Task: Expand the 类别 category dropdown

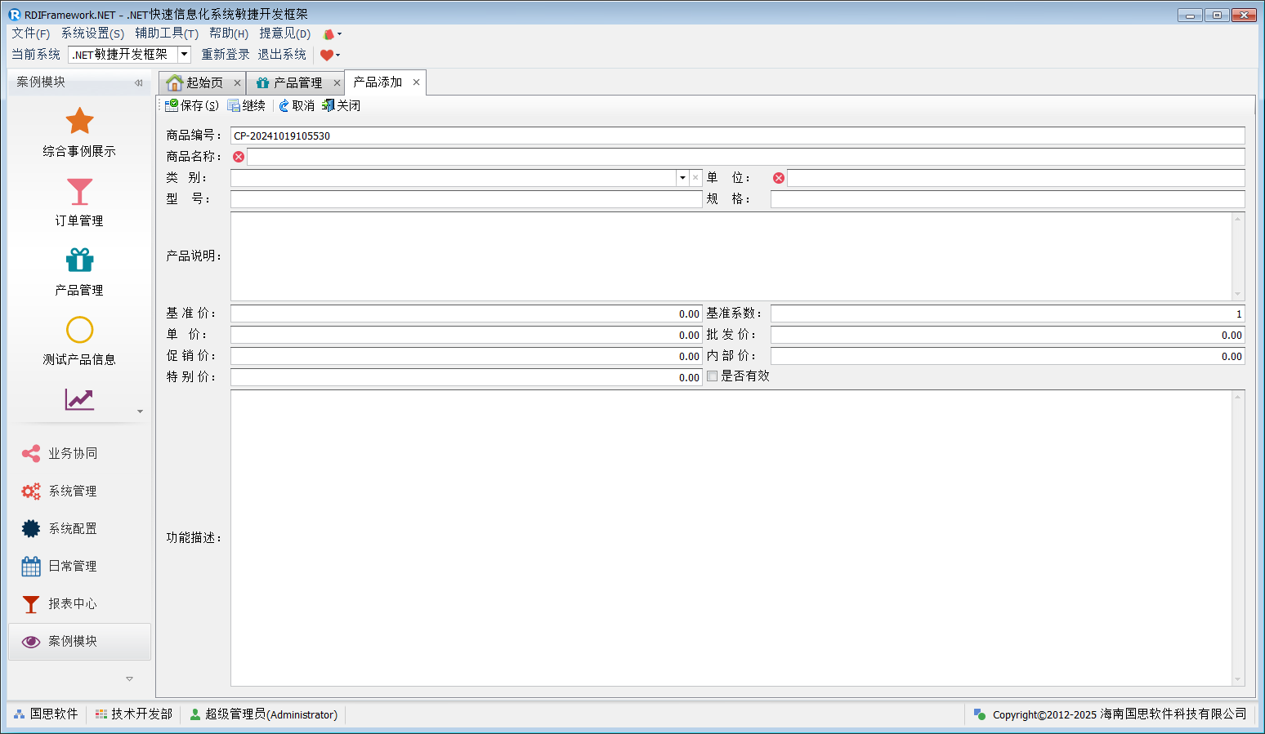Action: coord(682,178)
